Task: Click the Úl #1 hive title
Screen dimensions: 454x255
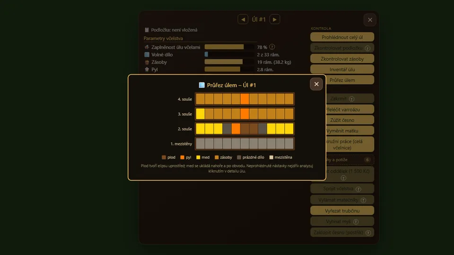Action: coord(259,19)
